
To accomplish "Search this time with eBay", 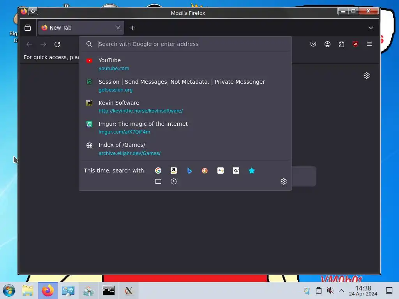I will tap(221, 171).
